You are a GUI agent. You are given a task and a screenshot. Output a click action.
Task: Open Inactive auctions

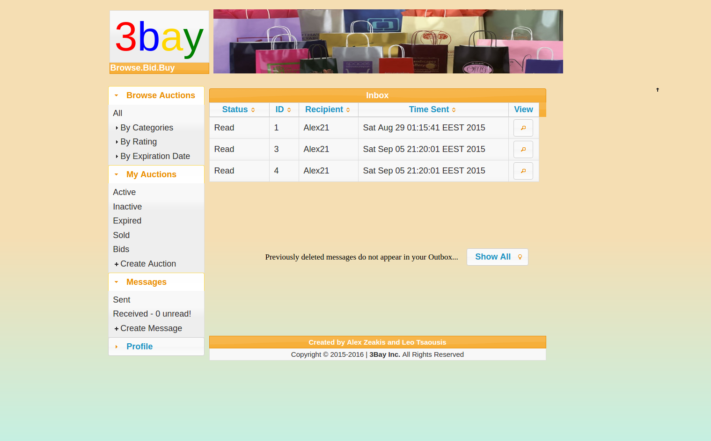click(127, 207)
